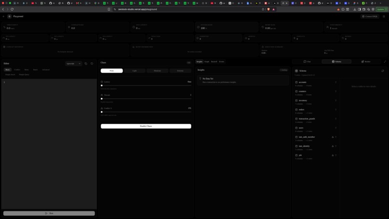Click the Enable Chaos button
This screenshot has height=219, width=389.
(146, 126)
